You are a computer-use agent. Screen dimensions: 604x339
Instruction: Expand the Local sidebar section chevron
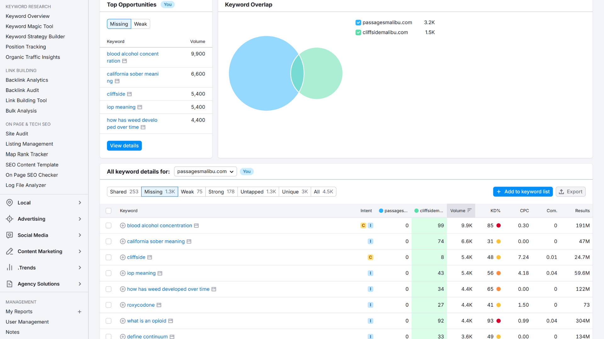(80, 202)
